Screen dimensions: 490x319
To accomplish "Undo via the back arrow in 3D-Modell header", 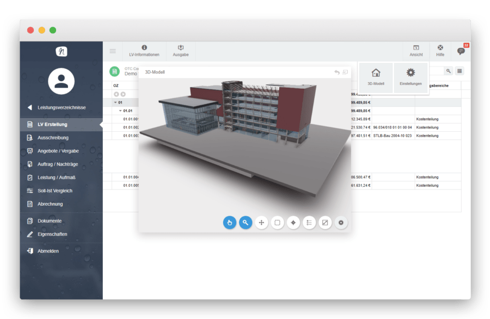I will pyautogui.click(x=337, y=72).
